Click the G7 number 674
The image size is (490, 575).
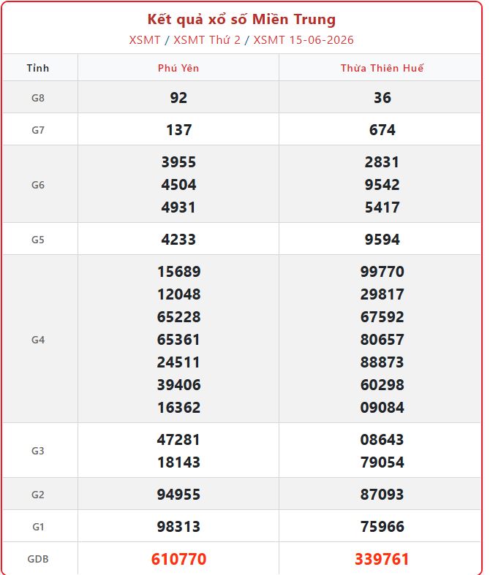tap(382, 130)
